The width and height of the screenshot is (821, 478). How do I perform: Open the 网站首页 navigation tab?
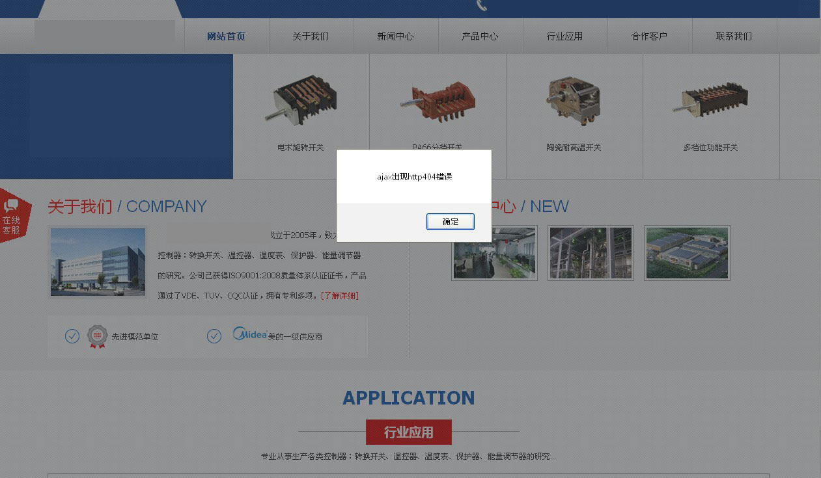click(226, 36)
